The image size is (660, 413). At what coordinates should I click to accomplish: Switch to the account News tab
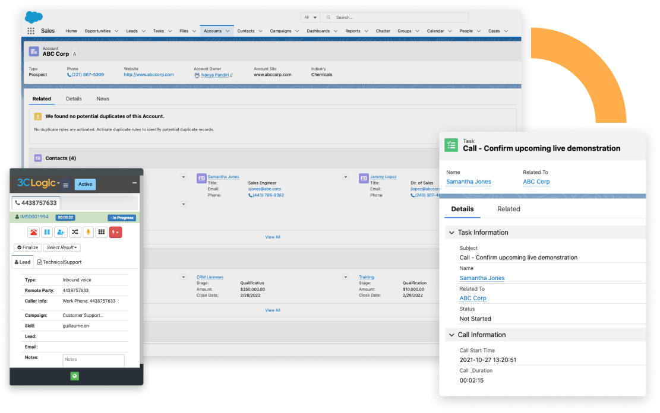[x=103, y=99]
